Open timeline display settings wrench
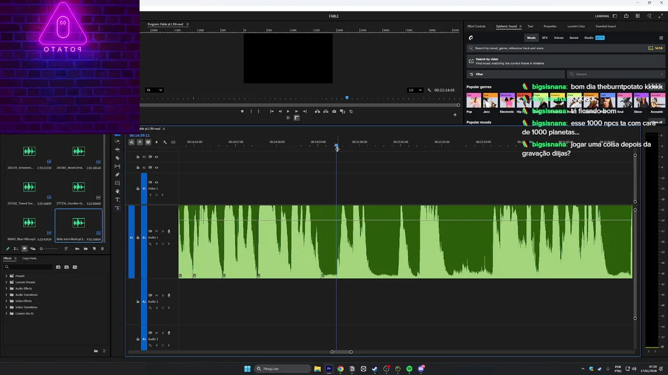 [165, 142]
